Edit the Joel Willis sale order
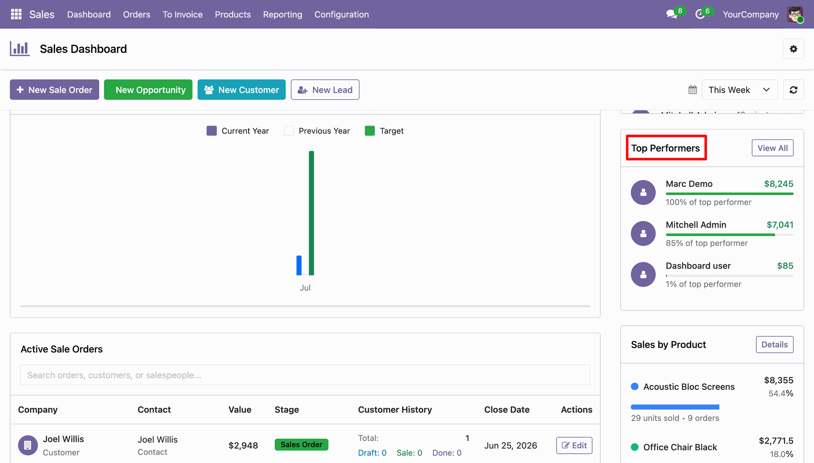Image resolution: width=814 pixels, height=463 pixels. (x=574, y=445)
